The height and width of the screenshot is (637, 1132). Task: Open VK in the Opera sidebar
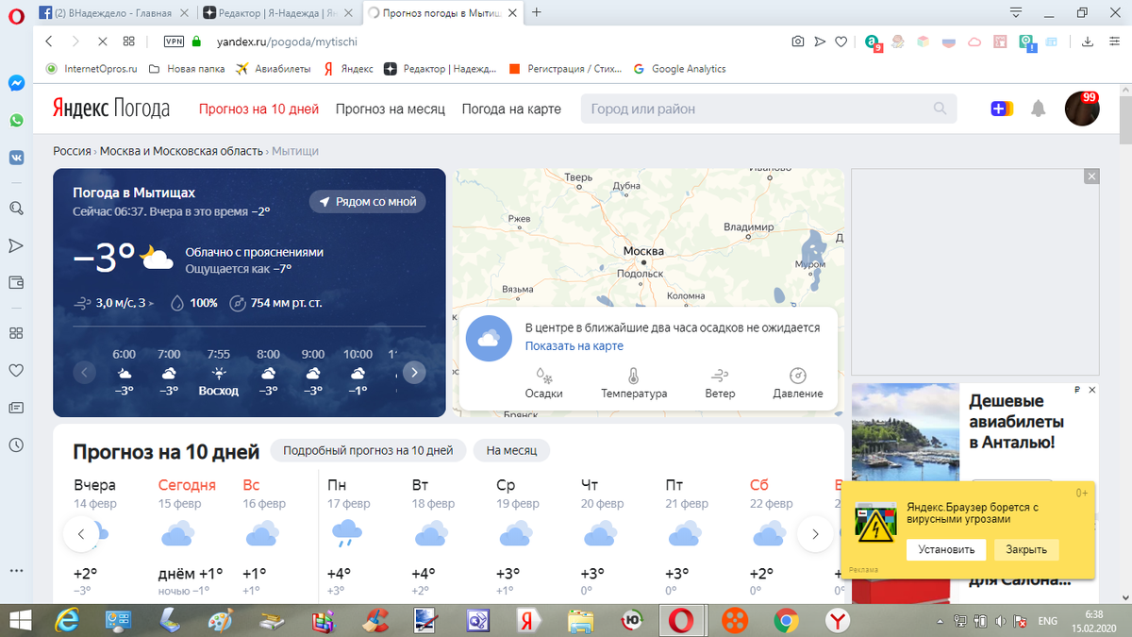point(16,159)
